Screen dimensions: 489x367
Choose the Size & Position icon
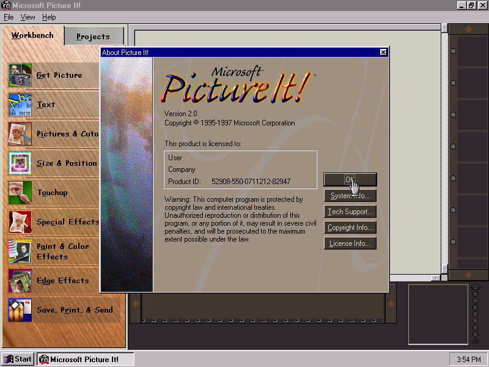[20, 163]
